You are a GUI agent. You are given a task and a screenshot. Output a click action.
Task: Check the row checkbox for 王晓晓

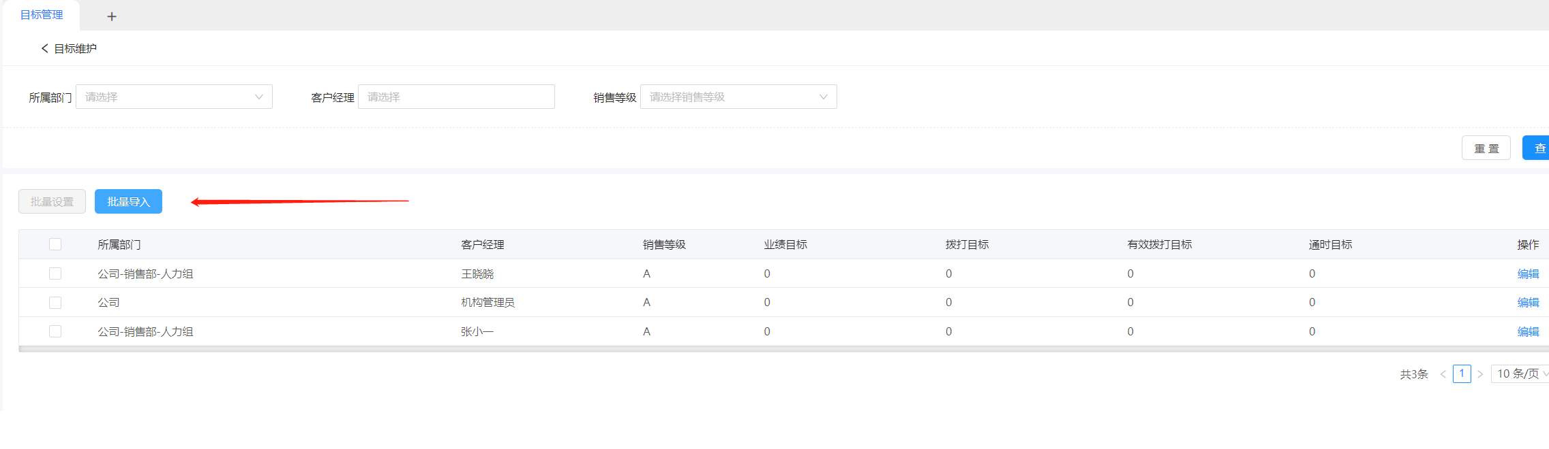(55, 273)
